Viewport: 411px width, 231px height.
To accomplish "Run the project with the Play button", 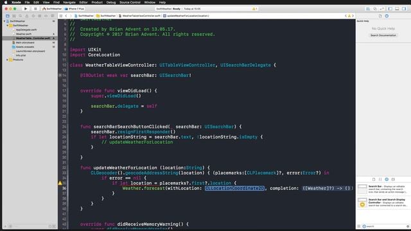I will click(x=26, y=9).
